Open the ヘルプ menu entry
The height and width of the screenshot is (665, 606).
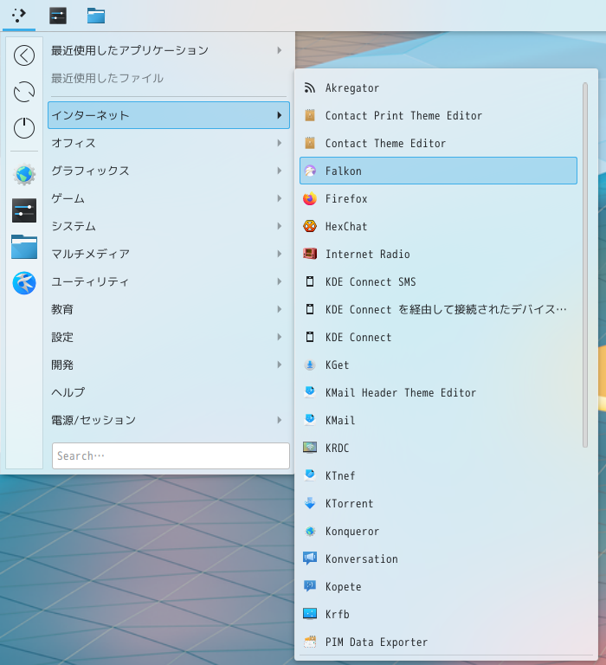(x=169, y=392)
